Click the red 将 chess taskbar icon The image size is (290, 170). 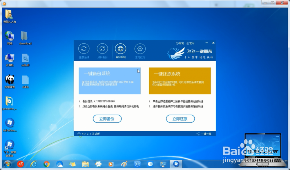21,164
